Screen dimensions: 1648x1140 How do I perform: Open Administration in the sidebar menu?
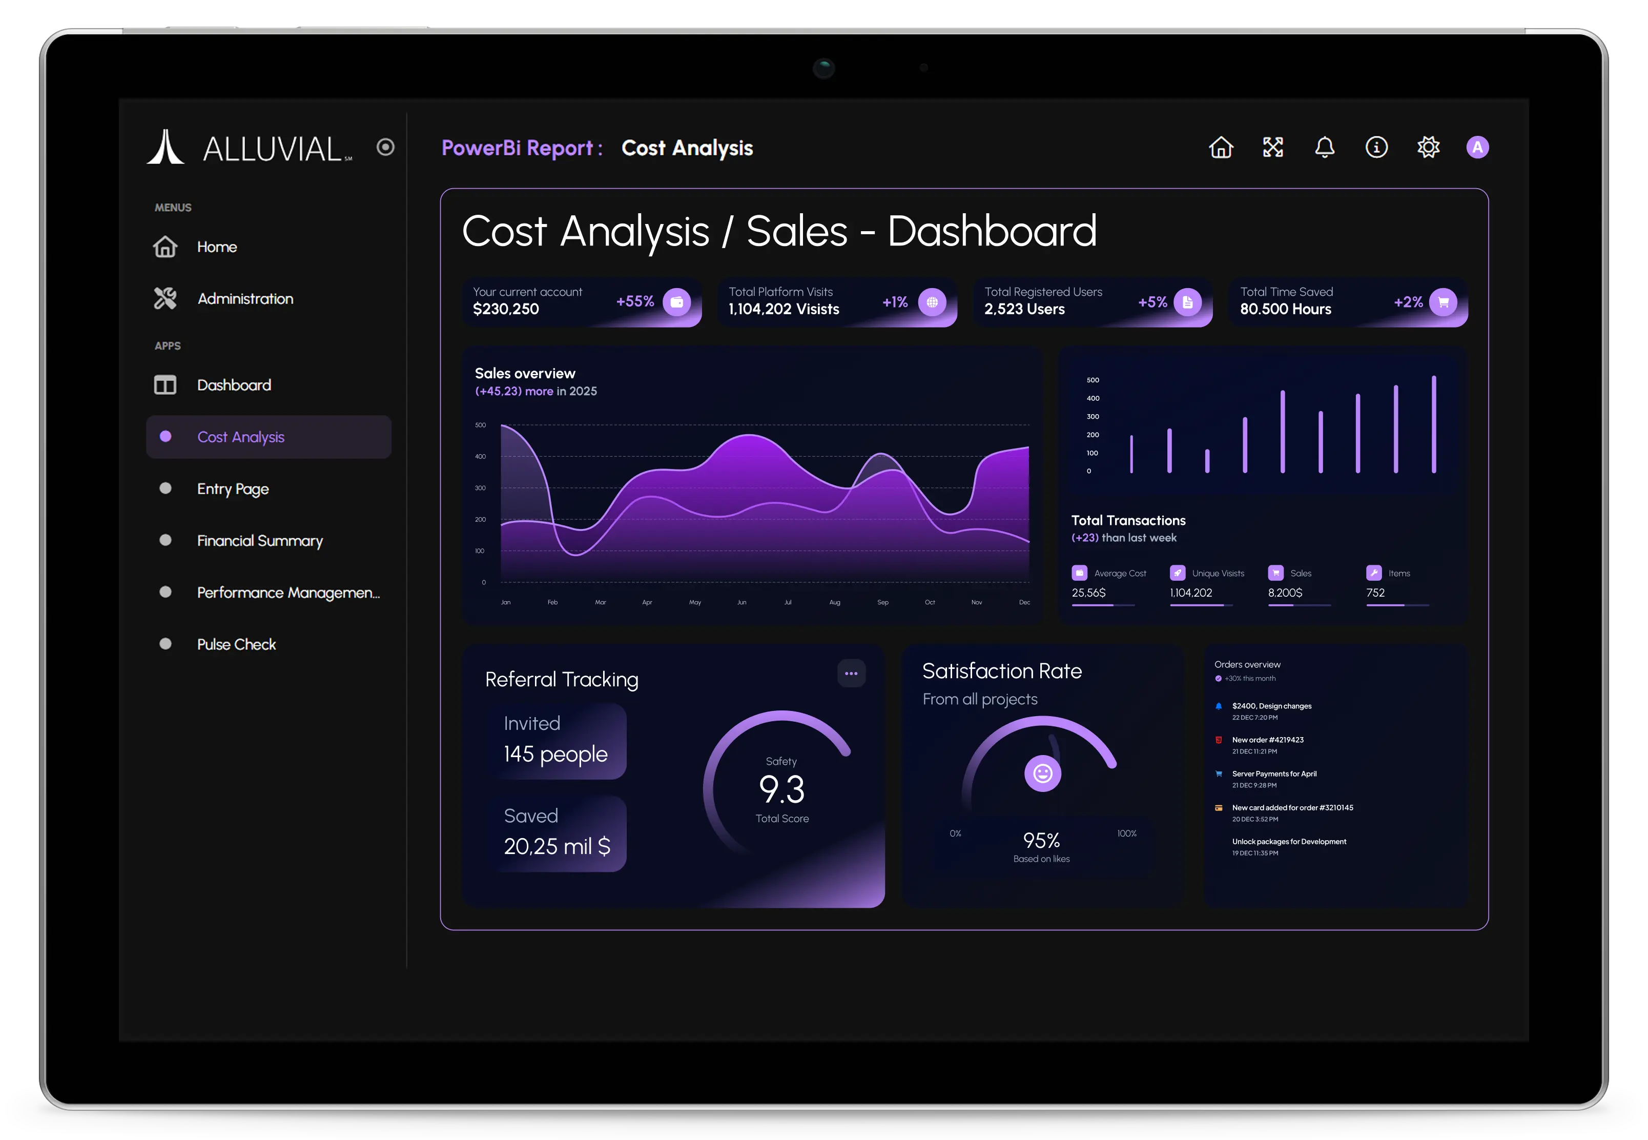tap(245, 298)
